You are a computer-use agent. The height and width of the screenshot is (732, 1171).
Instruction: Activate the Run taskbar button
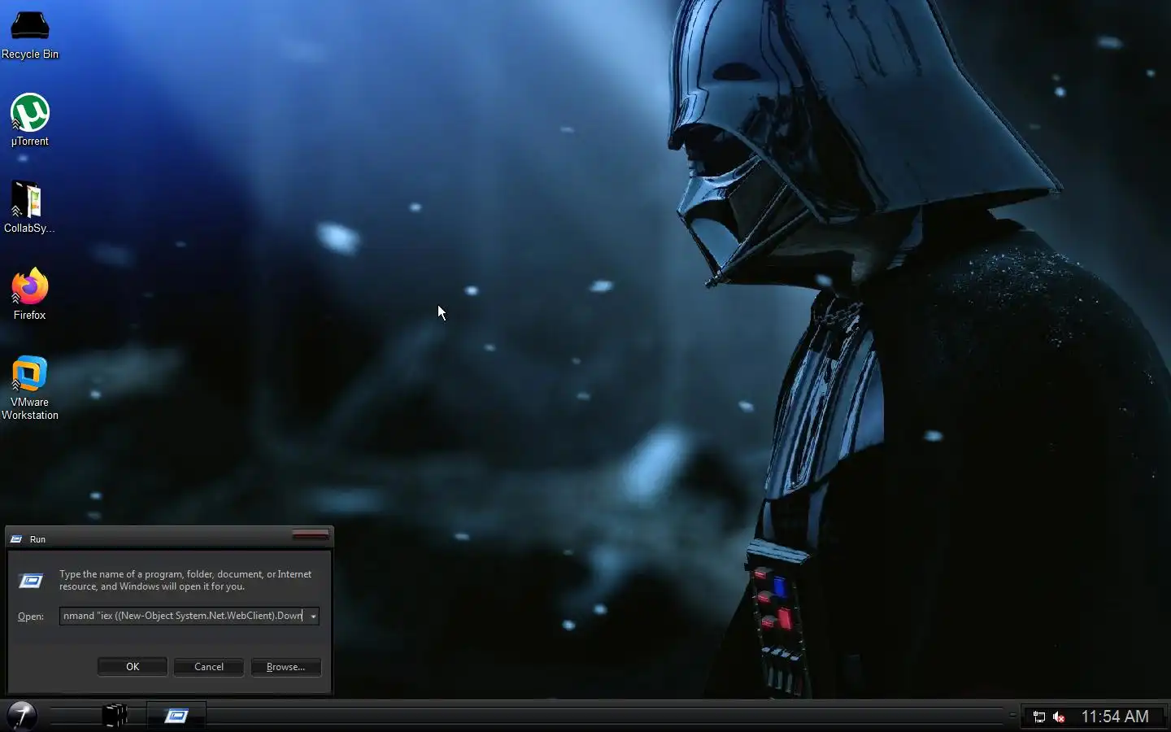tap(176, 716)
